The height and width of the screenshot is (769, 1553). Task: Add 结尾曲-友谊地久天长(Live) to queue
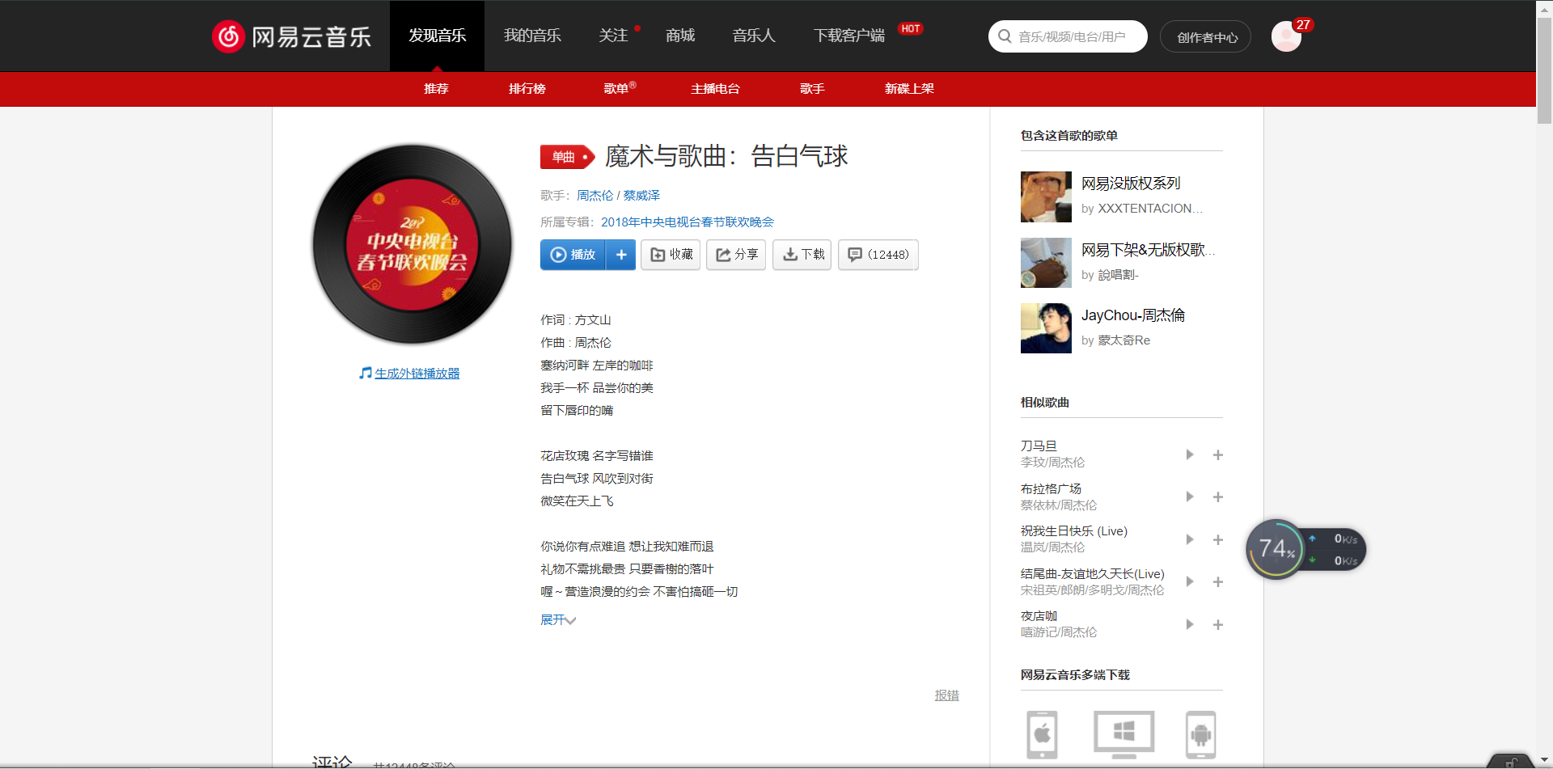(1217, 582)
